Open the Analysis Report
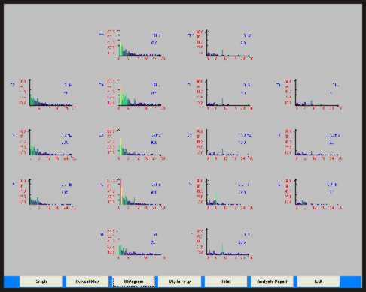 pos(272,281)
